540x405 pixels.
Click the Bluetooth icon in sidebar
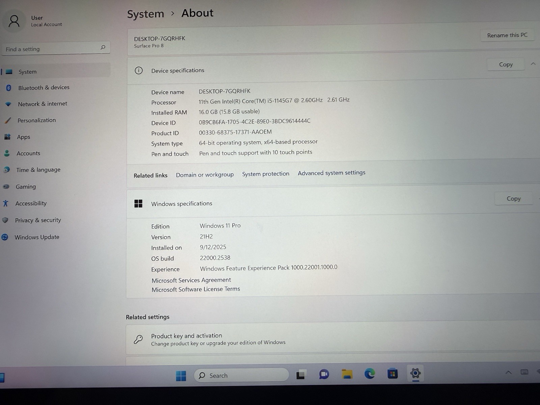tap(9, 88)
